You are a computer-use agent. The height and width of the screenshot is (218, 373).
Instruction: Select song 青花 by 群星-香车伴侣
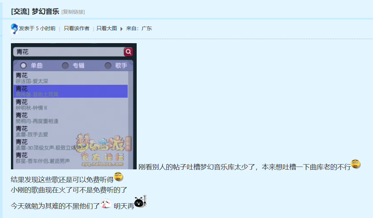pyautogui.click(x=71, y=158)
